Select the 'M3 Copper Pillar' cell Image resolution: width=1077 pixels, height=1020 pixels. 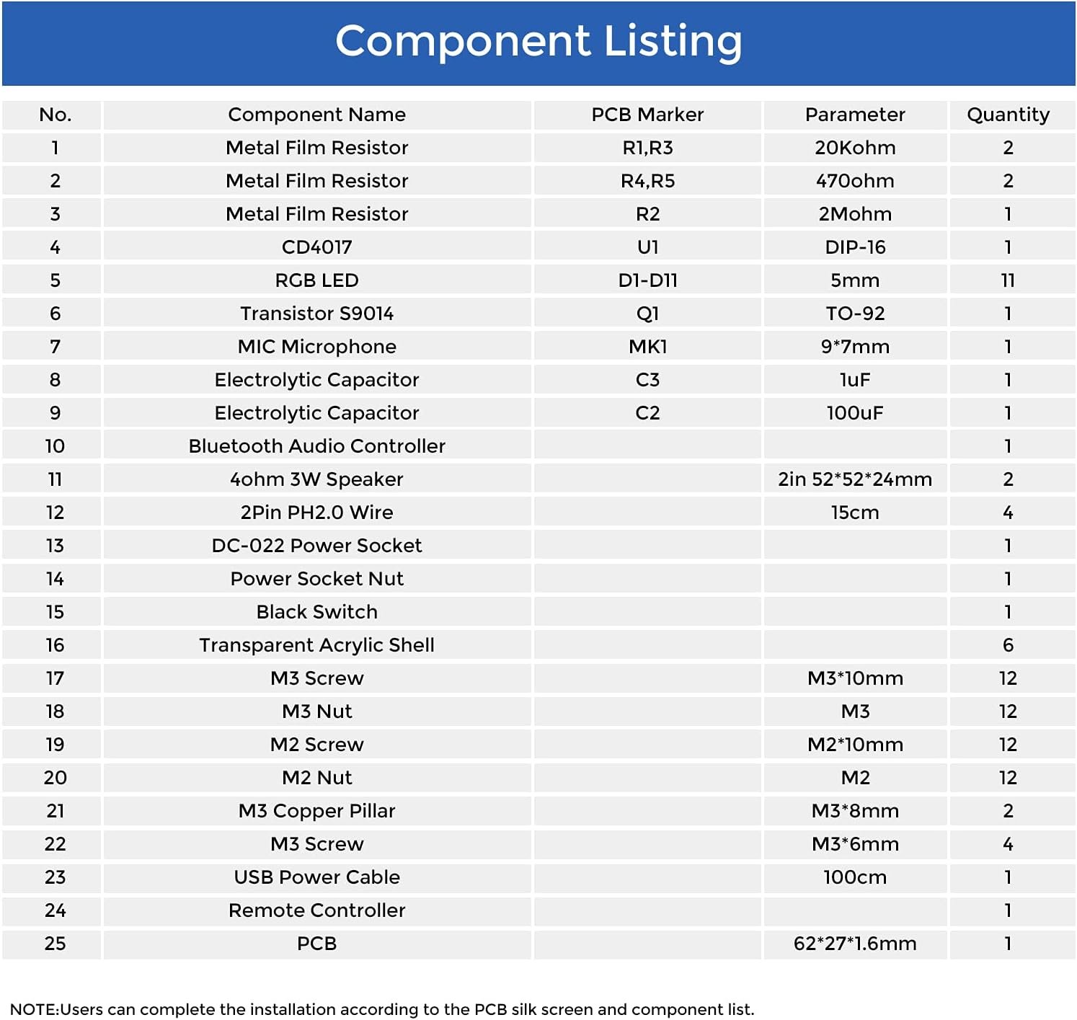click(x=316, y=811)
